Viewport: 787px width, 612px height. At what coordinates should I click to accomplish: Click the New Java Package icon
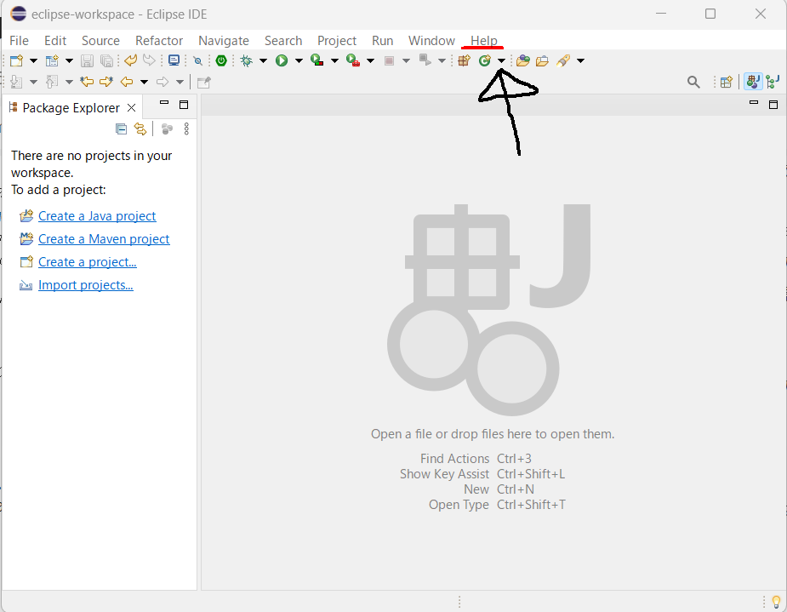pyautogui.click(x=464, y=60)
